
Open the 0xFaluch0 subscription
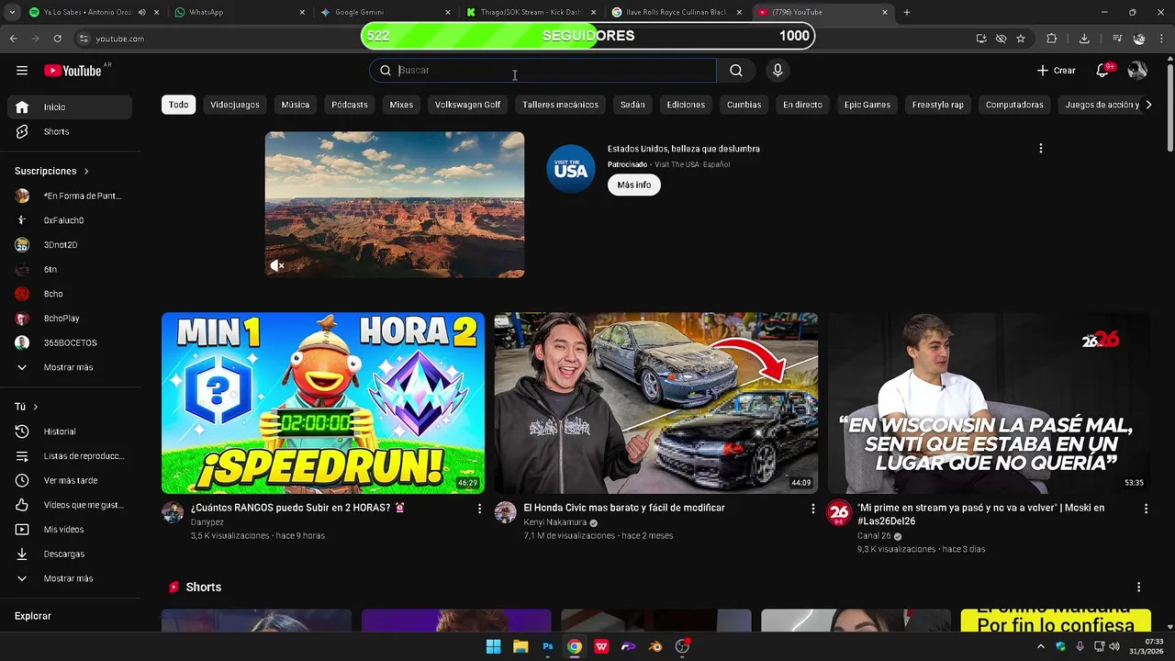click(70, 220)
